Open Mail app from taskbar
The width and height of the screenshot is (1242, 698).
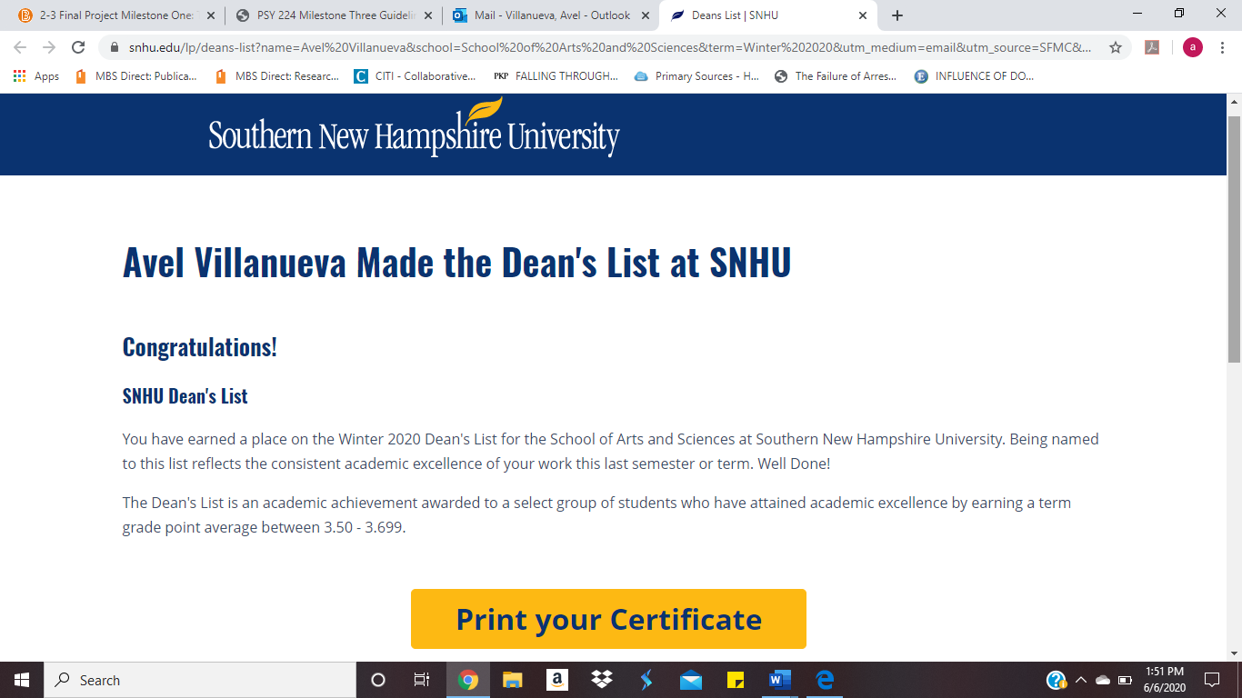coord(691,680)
